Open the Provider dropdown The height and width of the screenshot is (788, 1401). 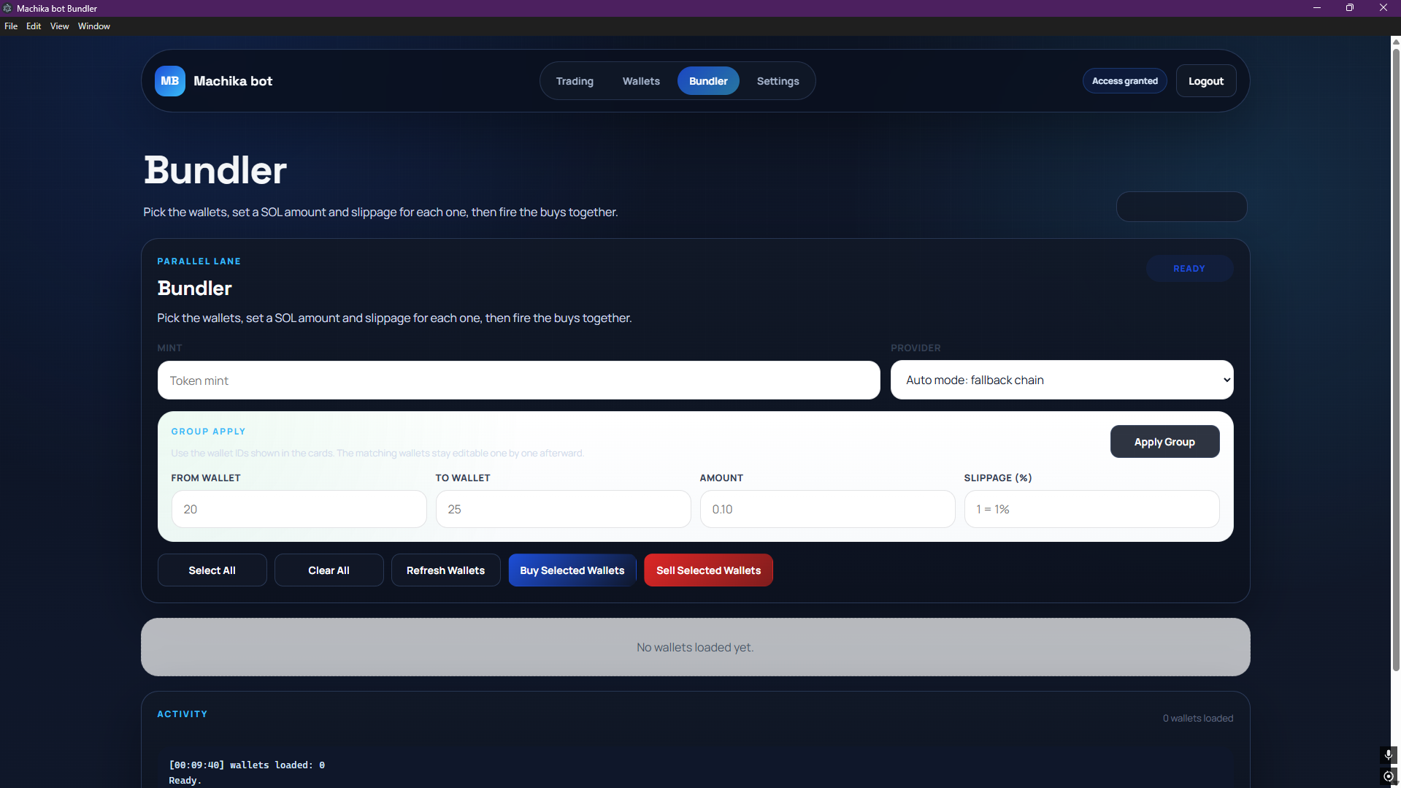tap(1062, 380)
